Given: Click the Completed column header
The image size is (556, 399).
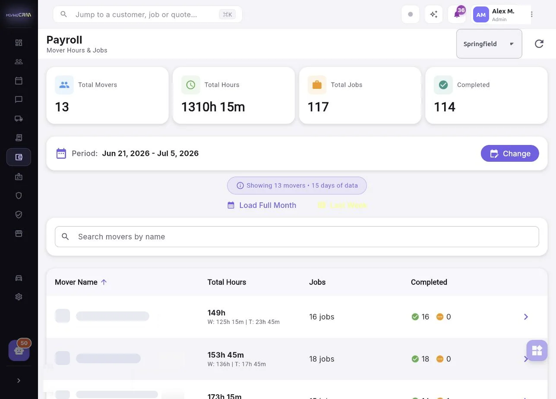Looking at the screenshot, I should 429,282.
